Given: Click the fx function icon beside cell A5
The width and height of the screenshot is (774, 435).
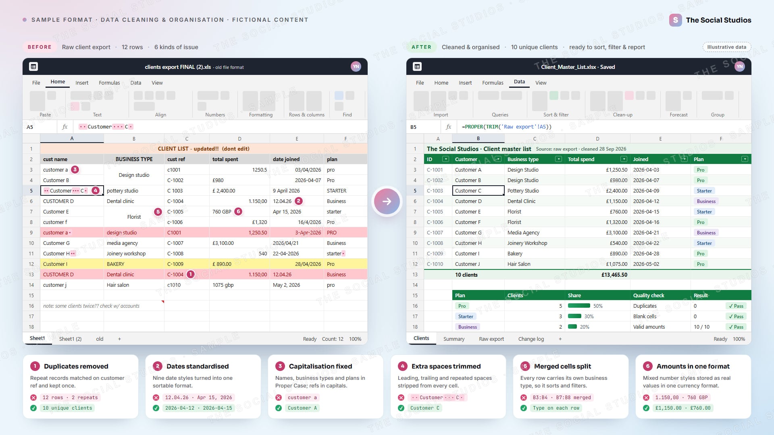Looking at the screenshot, I should point(64,127).
